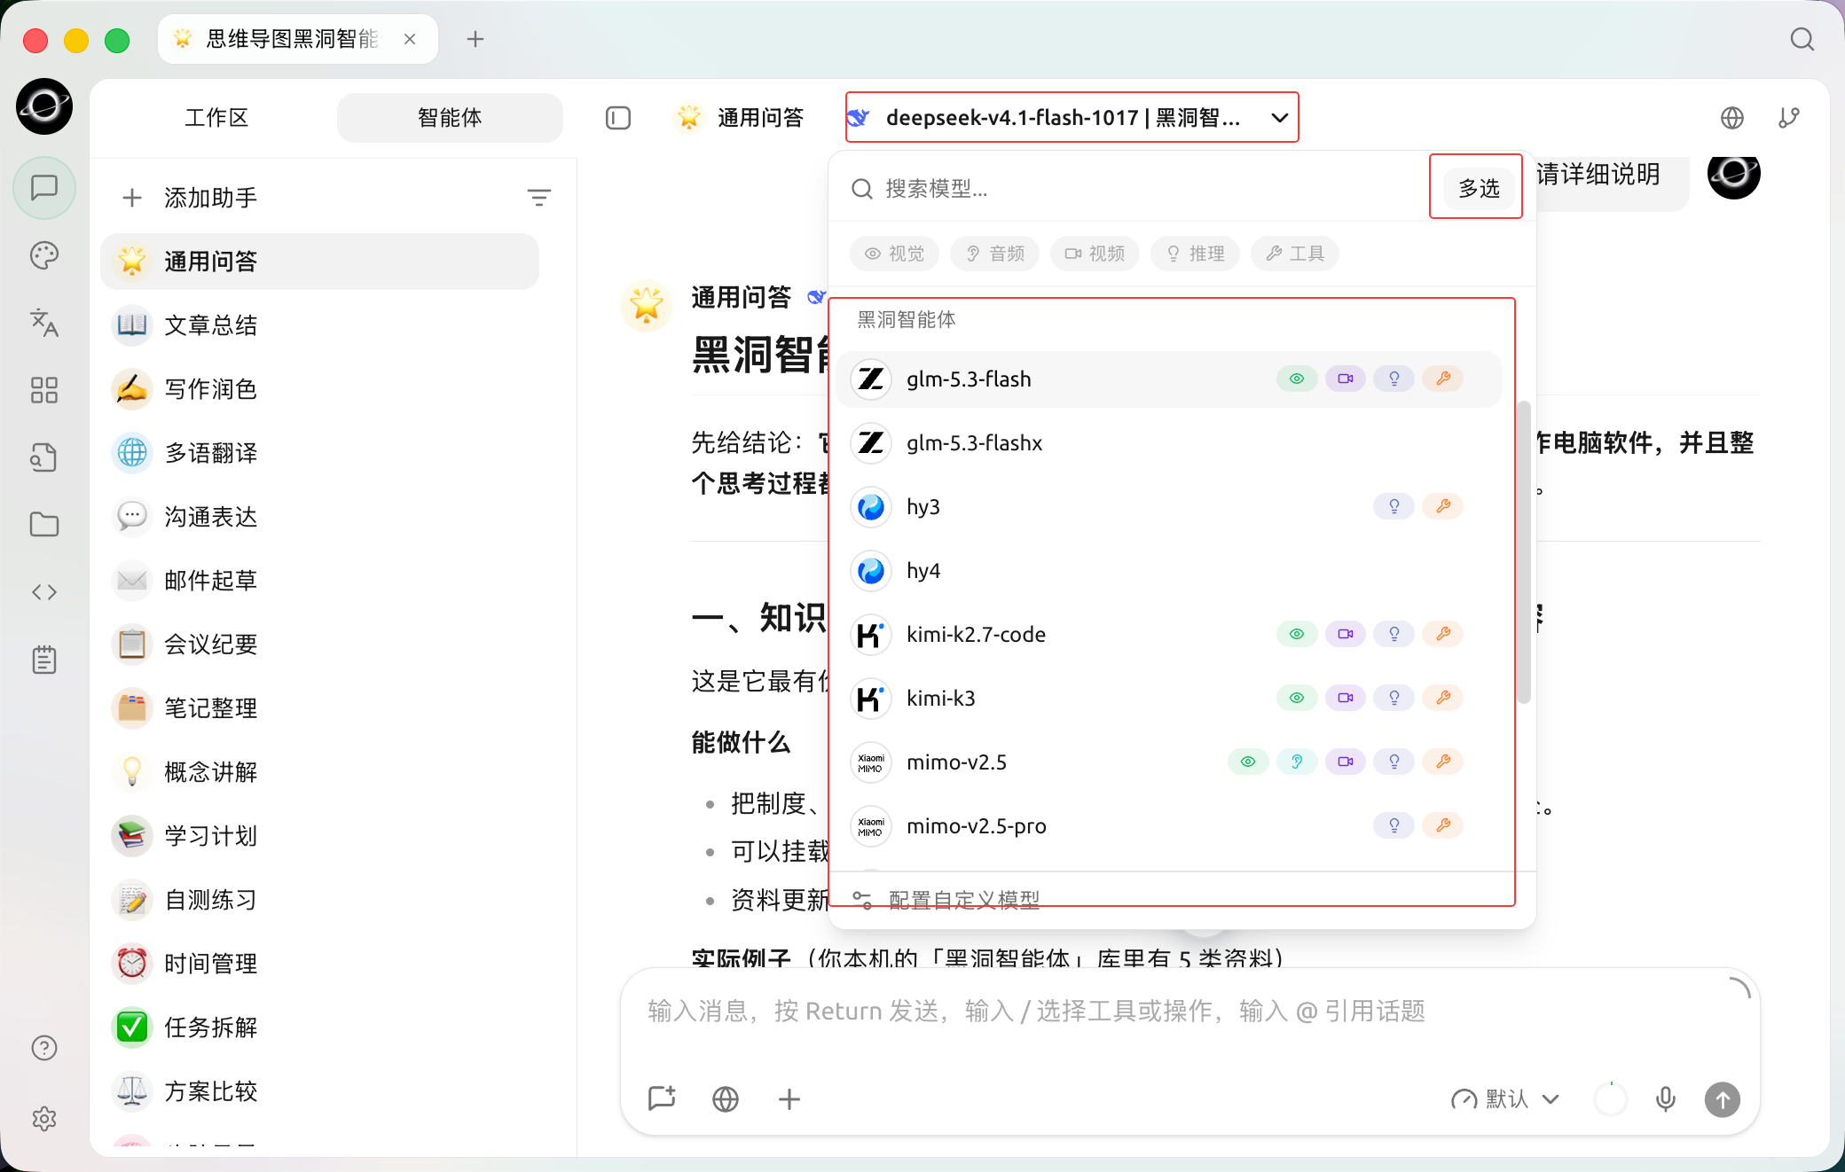
Task: Select the kimi-k3 model
Action: tap(1168, 699)
